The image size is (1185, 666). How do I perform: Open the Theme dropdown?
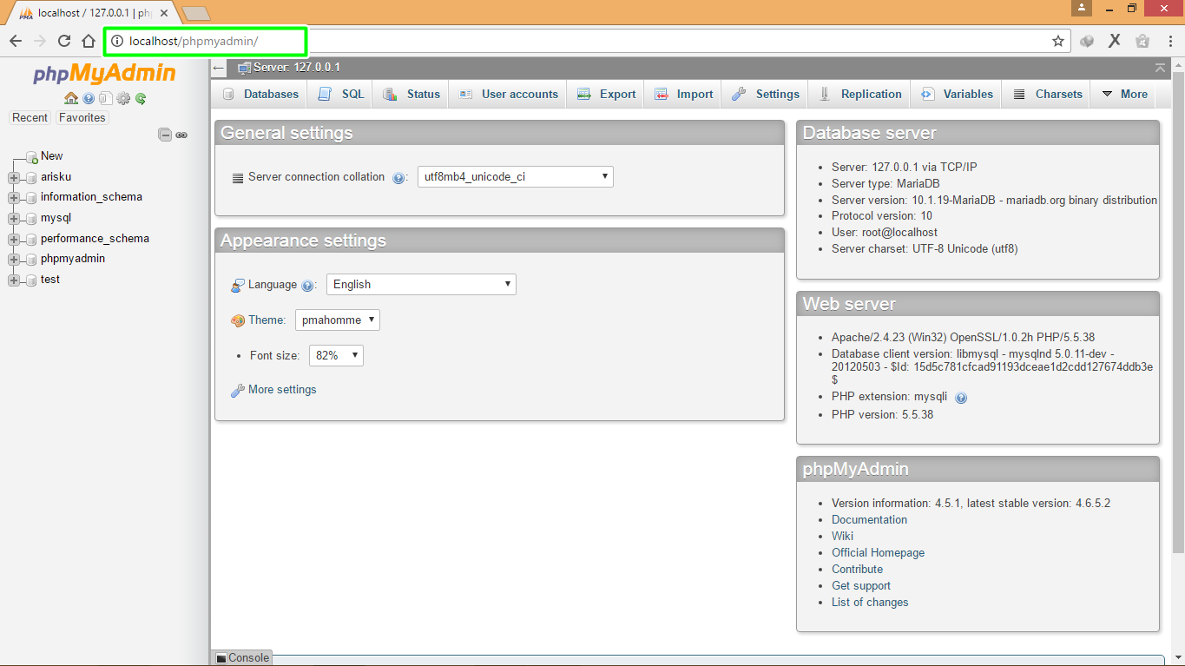click(337, 320)
